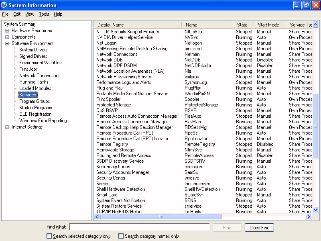Click the horizontal scrollbar right arrow

(x=309, y=217)
